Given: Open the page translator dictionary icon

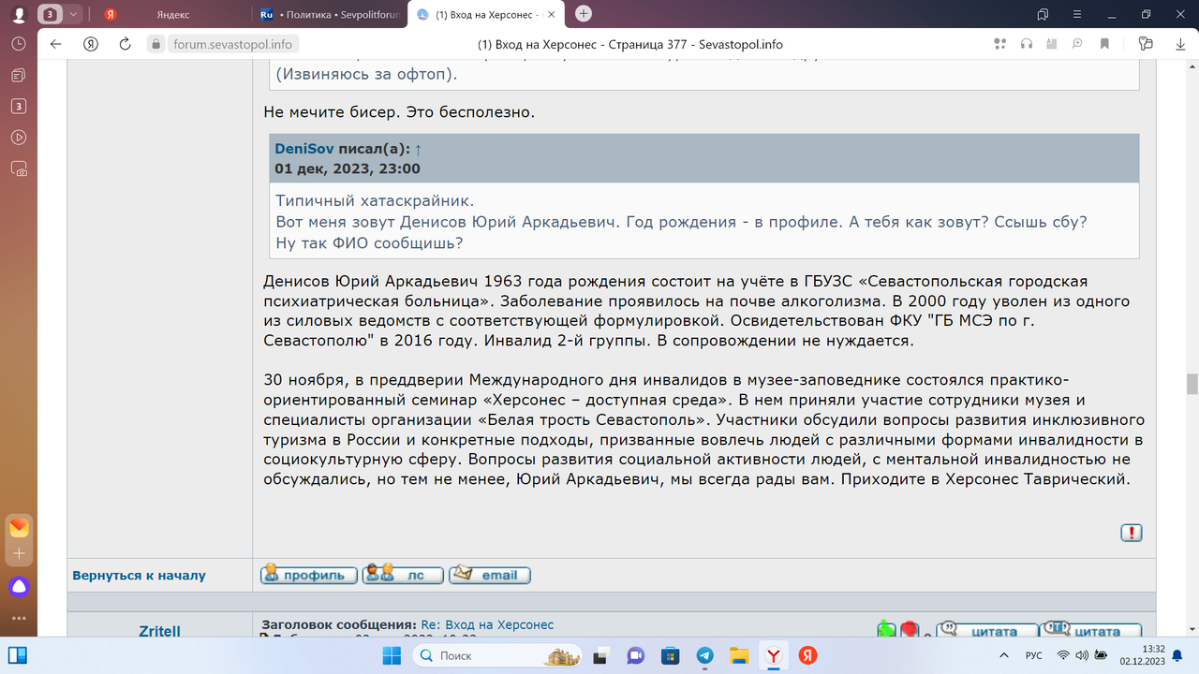Looking at the screenshot, I should [x=1052, y=44].
